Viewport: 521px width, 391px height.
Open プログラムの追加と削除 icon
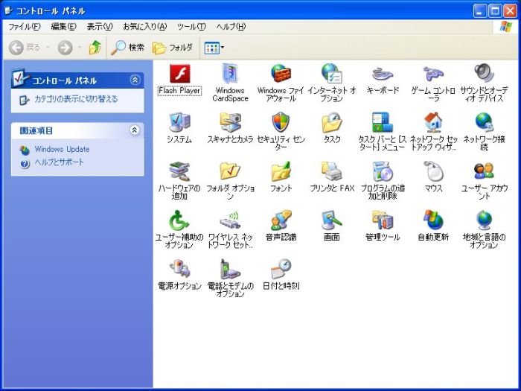coord(383,172)
